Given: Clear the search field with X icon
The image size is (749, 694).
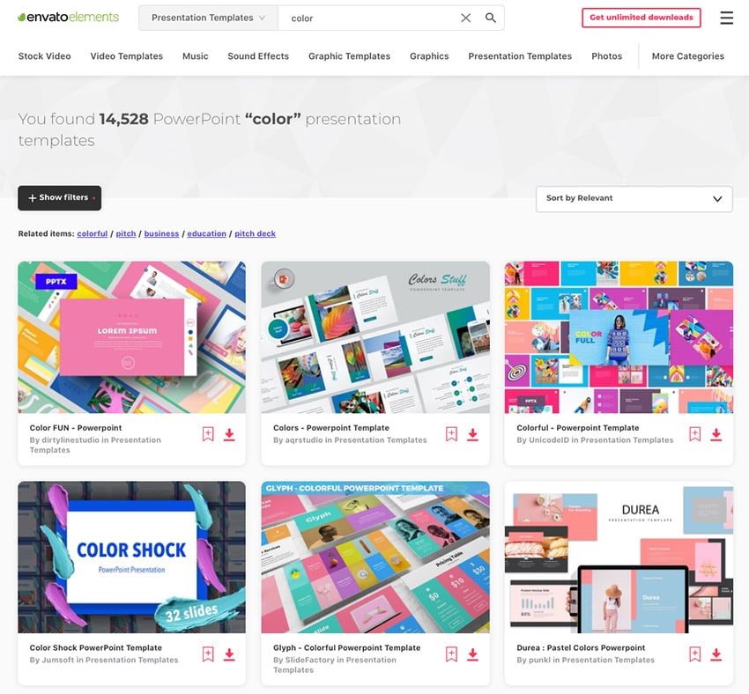Looking at the screenshot, I should click(466, 18).
